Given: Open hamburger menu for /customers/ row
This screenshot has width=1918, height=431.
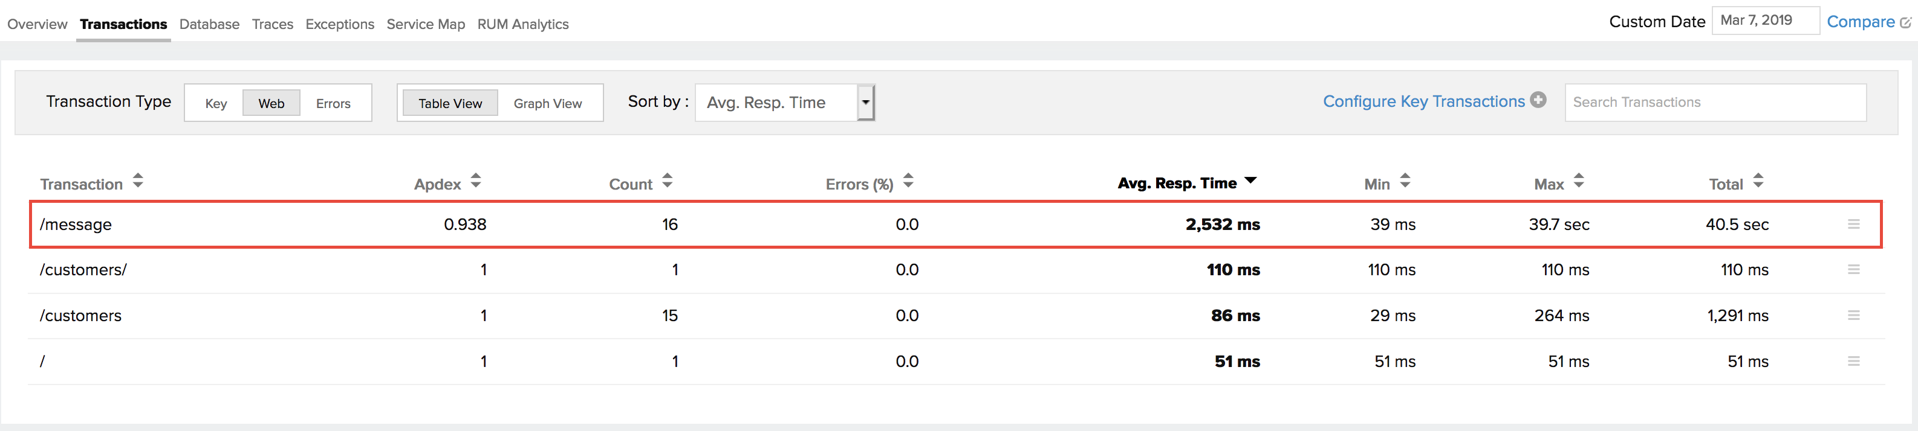Looking at the screenshot, I should 1853,270.
